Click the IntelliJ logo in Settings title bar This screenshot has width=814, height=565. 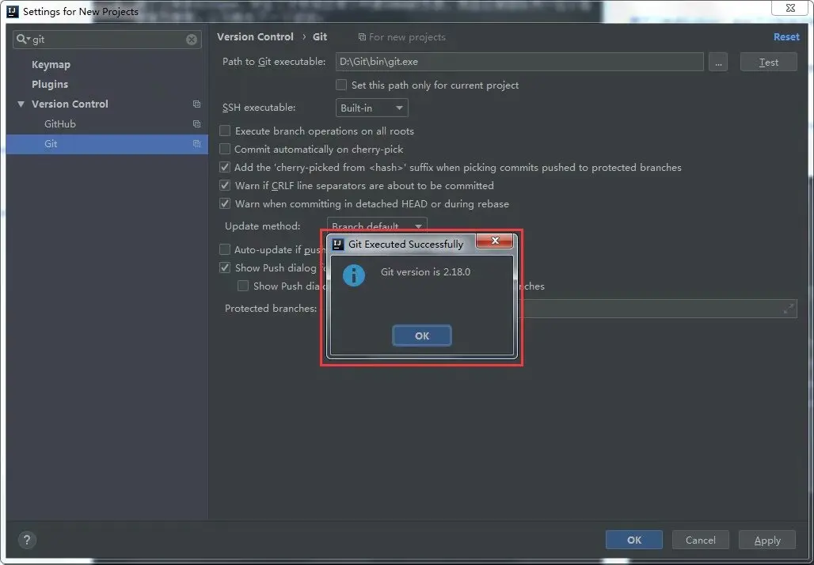13,11
